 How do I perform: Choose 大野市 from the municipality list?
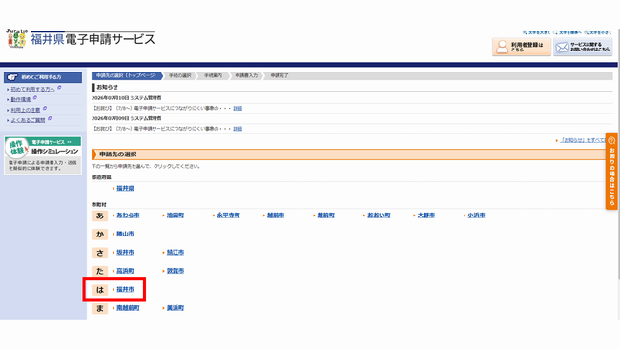coord(426,215)
